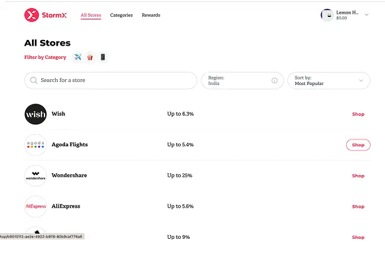Viewport: 385px width, 260px height.
Task: Click the Wish store logo
Action: [36, 114]
